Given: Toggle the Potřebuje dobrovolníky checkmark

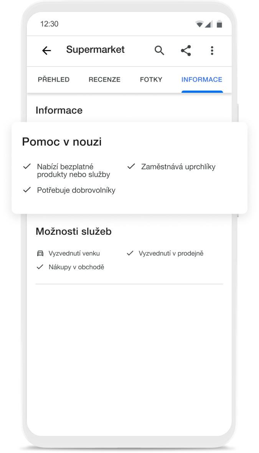Looking at the screenshot, I should pos(27,190).
